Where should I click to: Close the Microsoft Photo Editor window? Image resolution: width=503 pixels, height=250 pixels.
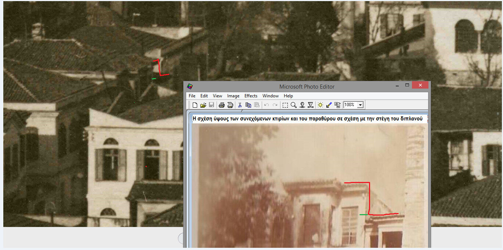(420, 85)
